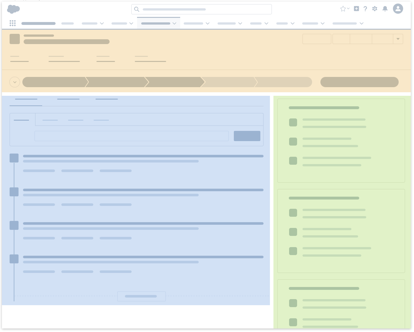The image size is (414, 332).
Task: Select the last navigation bar item
Action: [x=345, y=23]
